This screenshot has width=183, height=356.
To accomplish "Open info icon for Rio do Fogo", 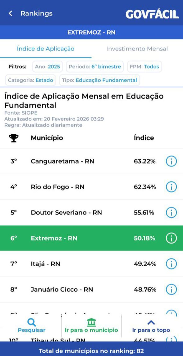I will pyautogui.click(x=171, y=187).
